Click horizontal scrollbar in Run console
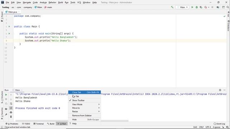 tap(72, 121)
